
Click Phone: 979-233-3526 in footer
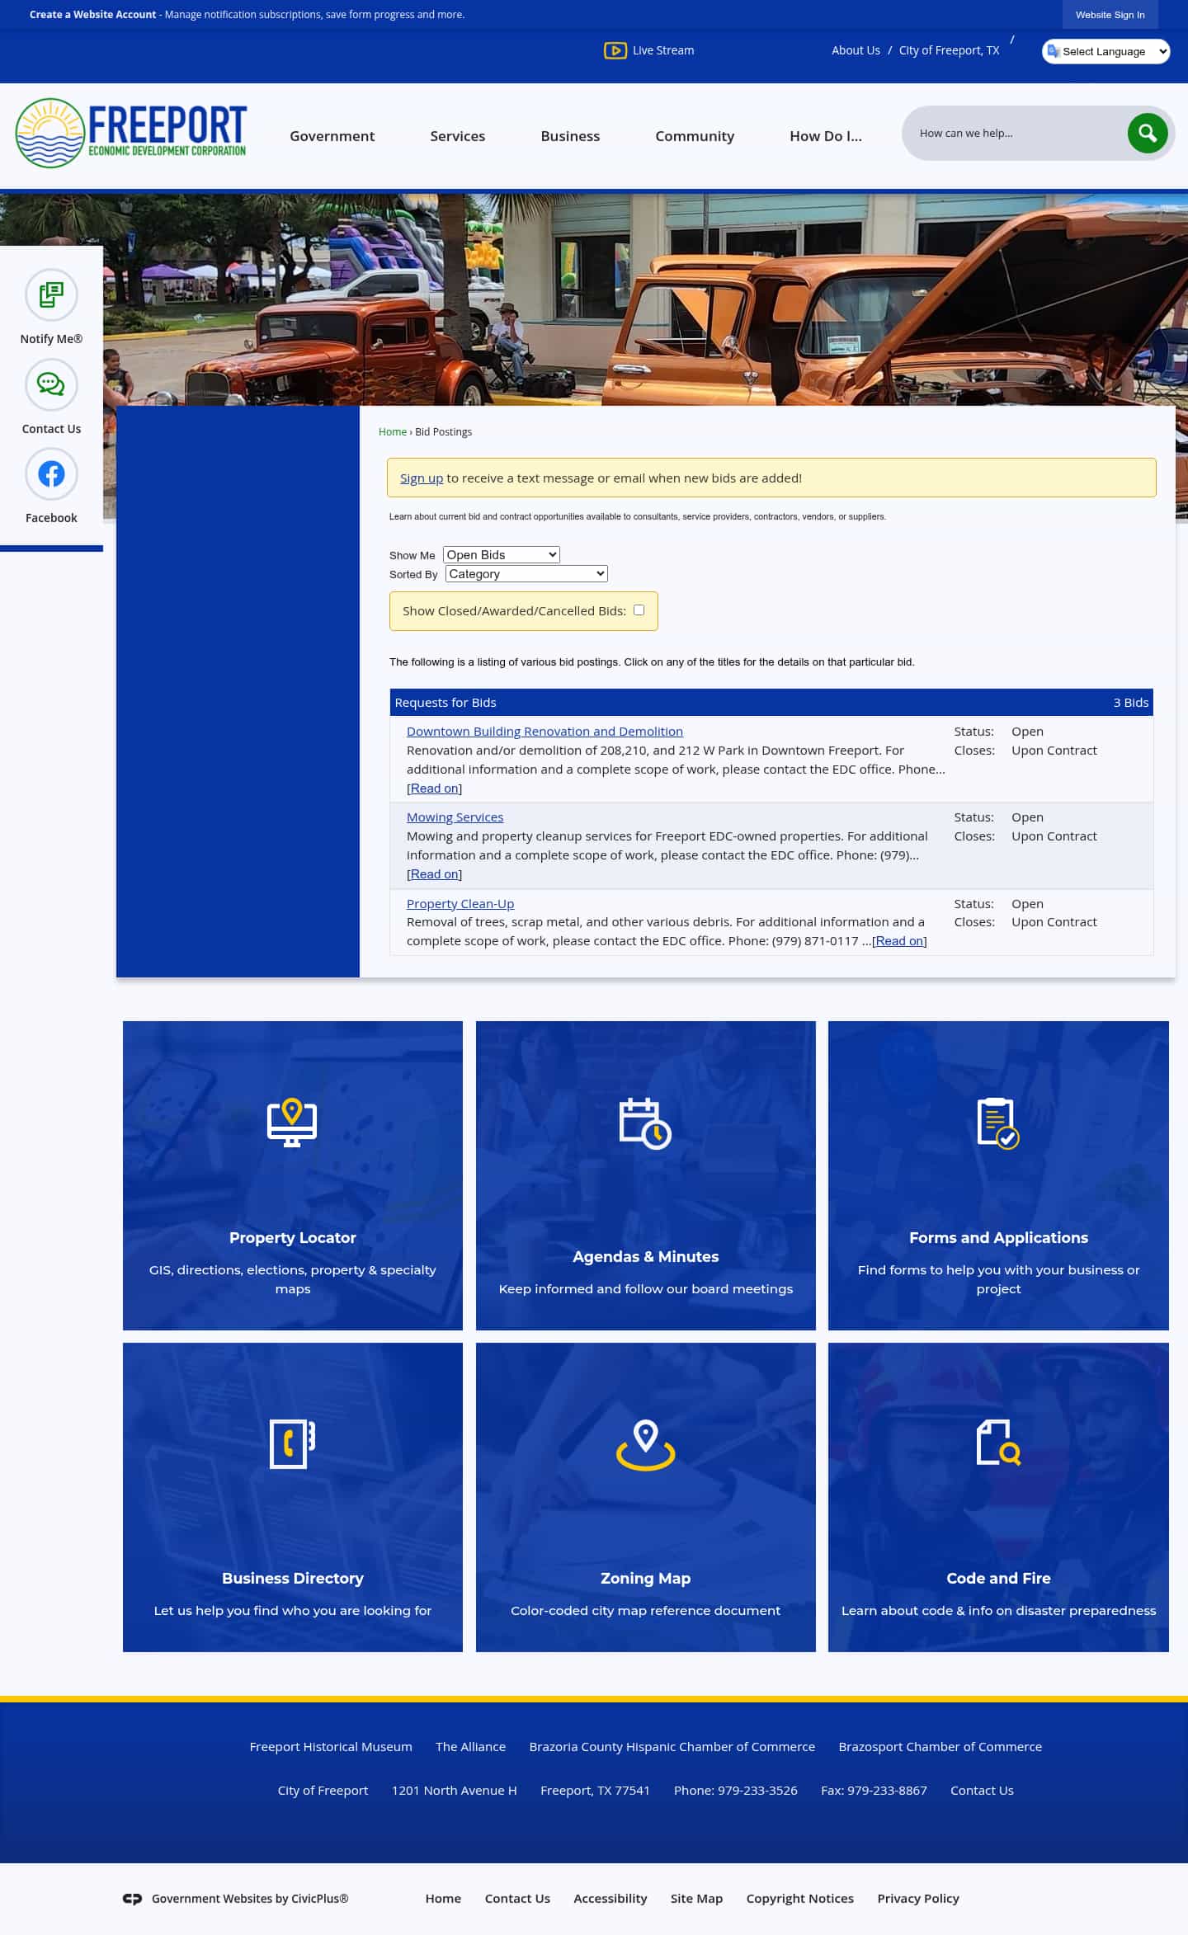tap(735, 1790)
